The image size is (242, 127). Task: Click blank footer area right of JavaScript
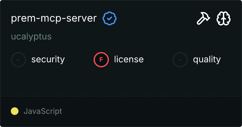click(153, 111)
